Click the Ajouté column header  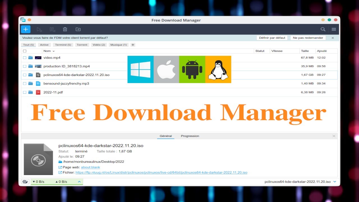point(322,51)
